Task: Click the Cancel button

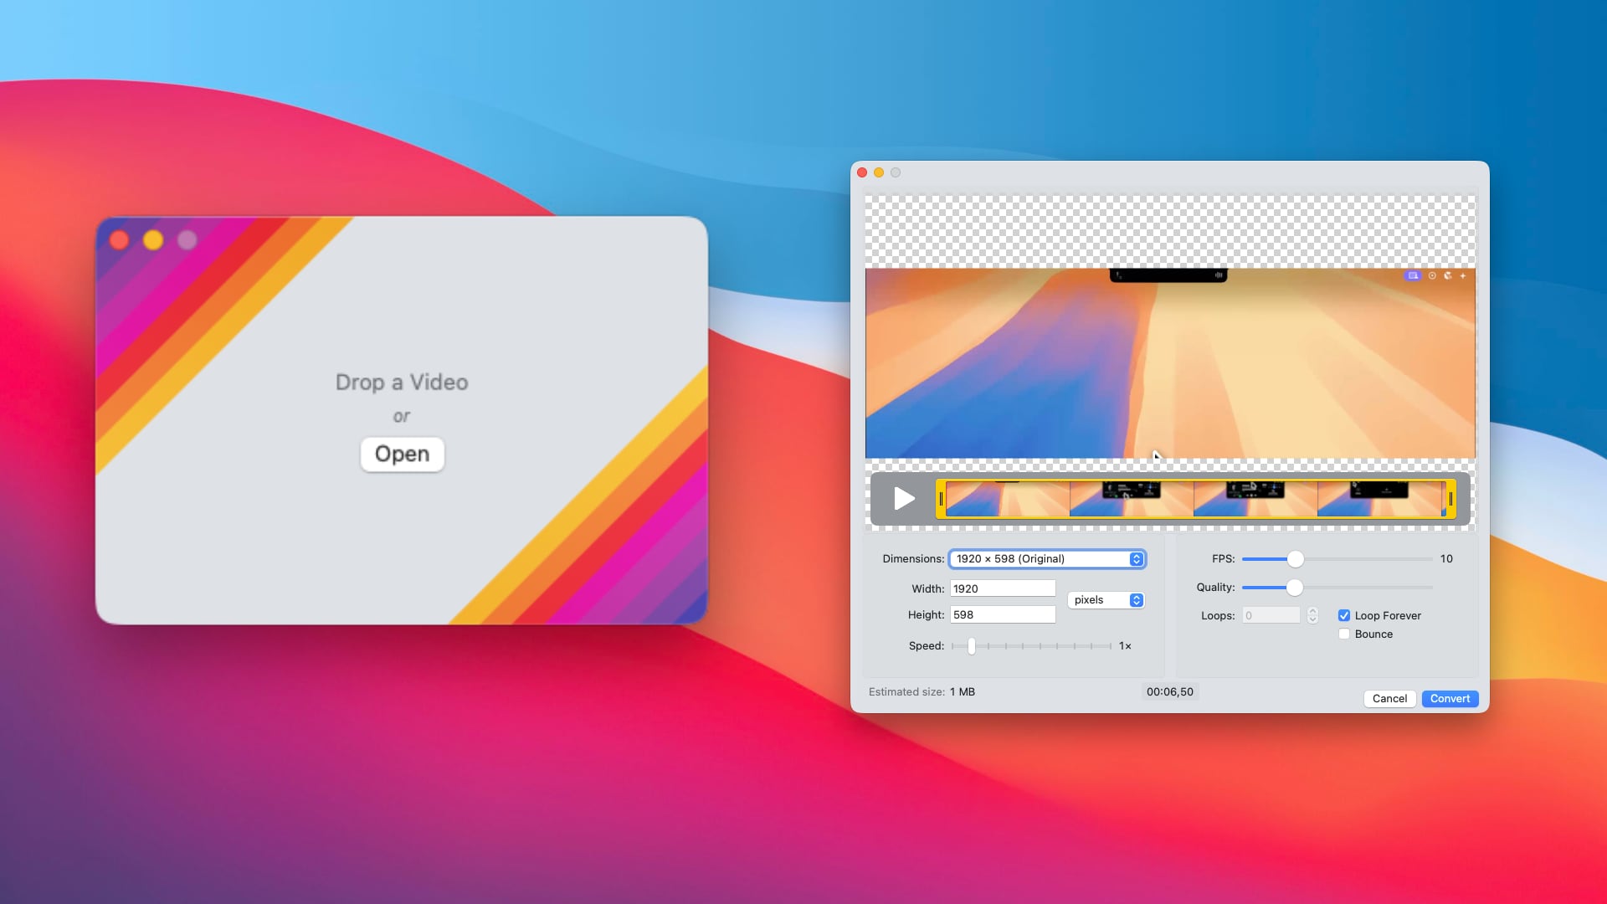Action: click(1389, 699)
